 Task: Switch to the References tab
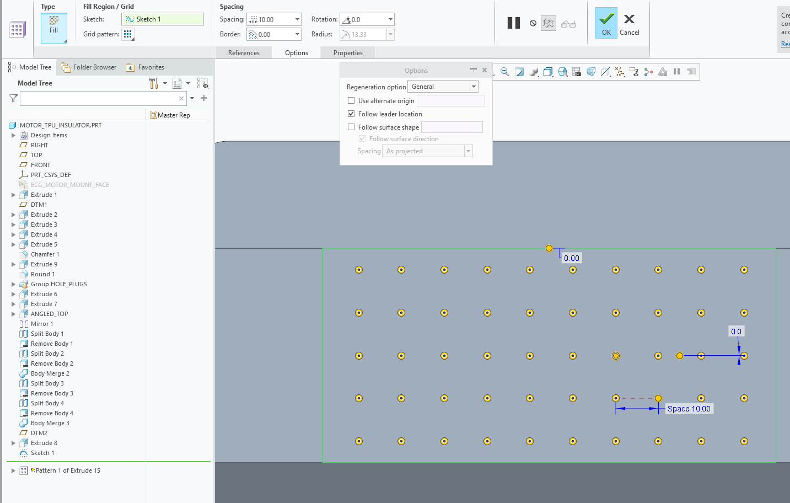244,53
